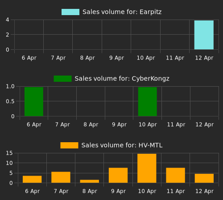Click the '4' y-axis value in Earpitz chart

(x=8, y=20)
